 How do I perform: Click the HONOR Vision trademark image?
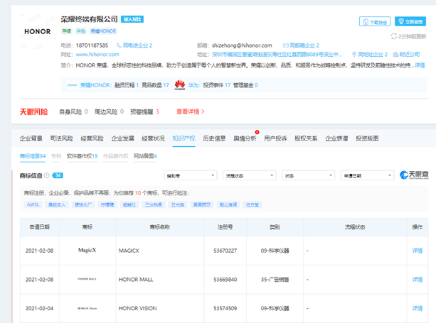[x=87, y=308]
